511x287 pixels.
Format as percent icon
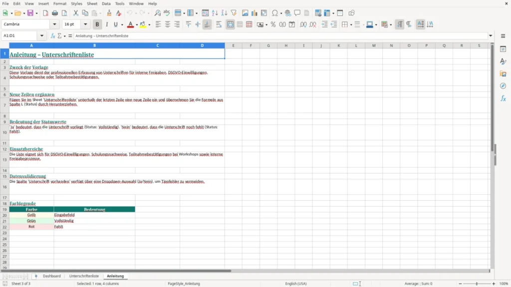coord(273,24)
